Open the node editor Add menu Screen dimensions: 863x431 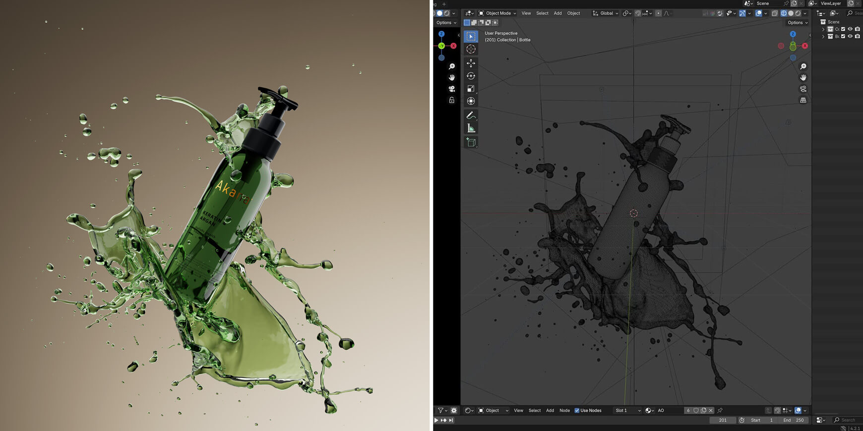click(x=550, y=410)
